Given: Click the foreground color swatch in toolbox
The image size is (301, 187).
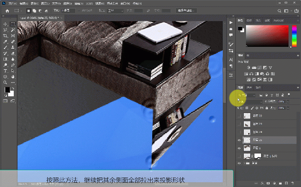Looking at the screenshot, I should point(7,90).
